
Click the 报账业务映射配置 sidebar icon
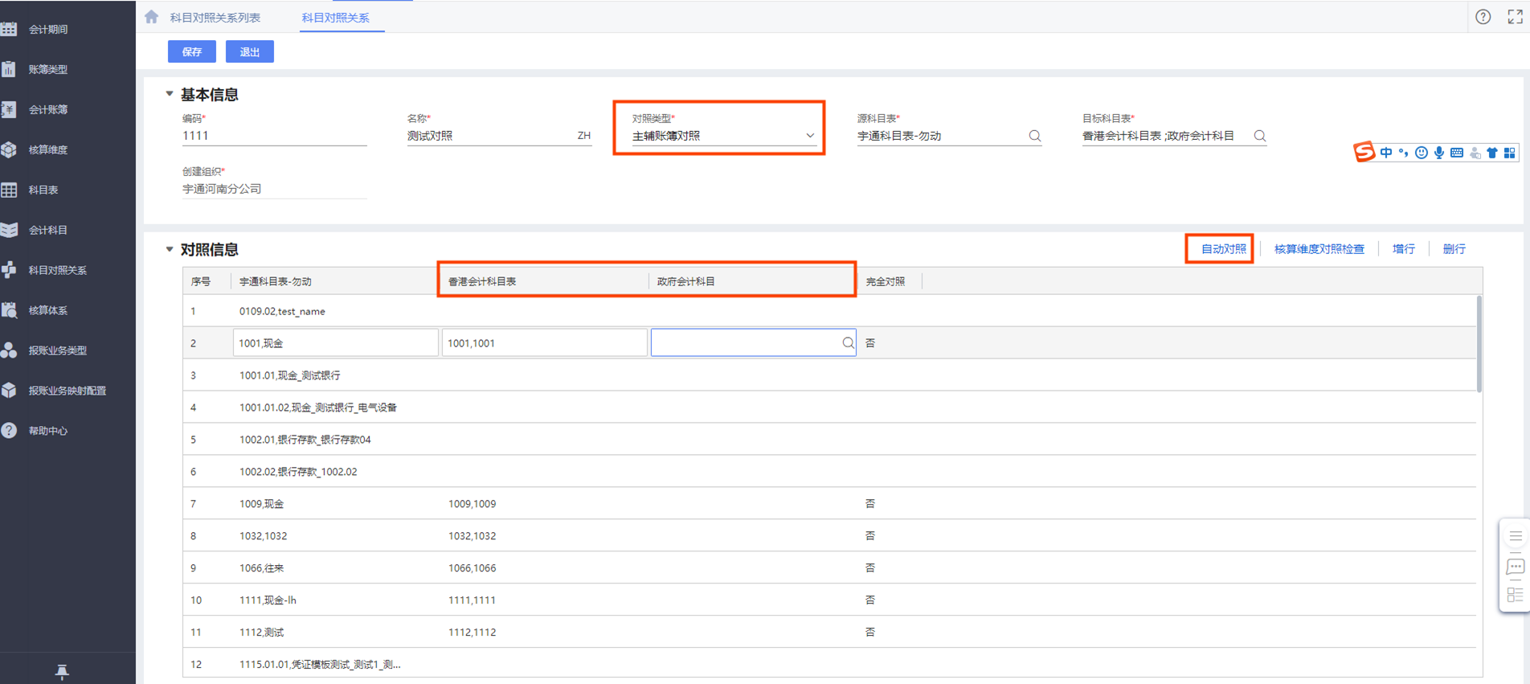[9, 391]
